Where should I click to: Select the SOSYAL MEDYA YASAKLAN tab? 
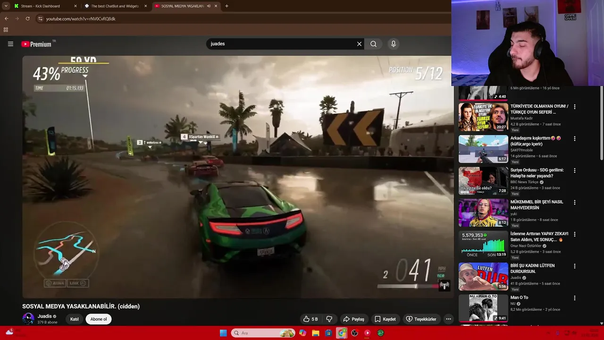coord(181,6)
